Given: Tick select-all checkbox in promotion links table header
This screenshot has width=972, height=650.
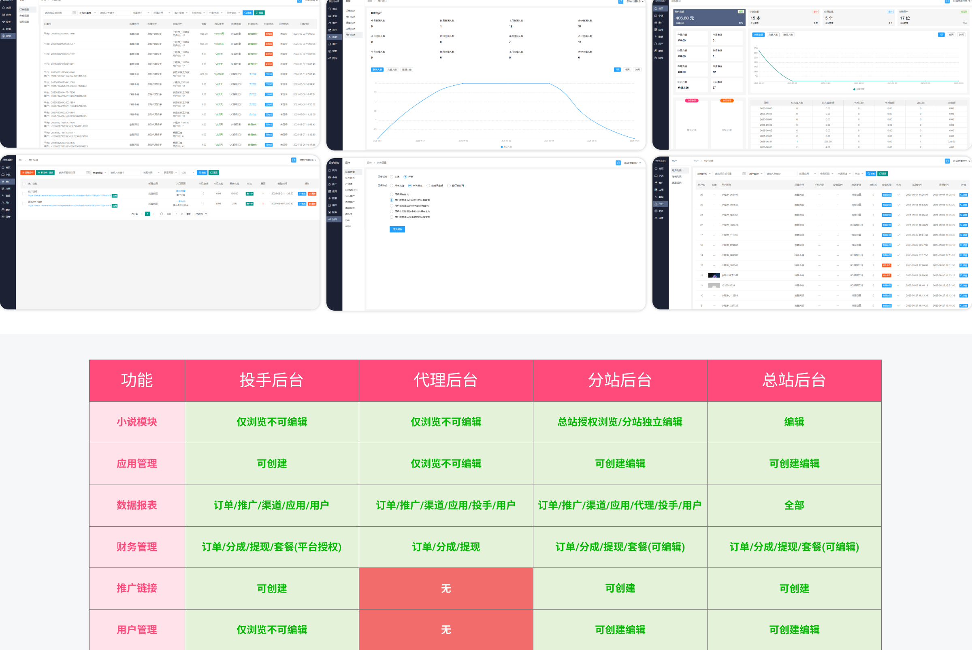Looking at the screenshot, I should coord(24,184).
